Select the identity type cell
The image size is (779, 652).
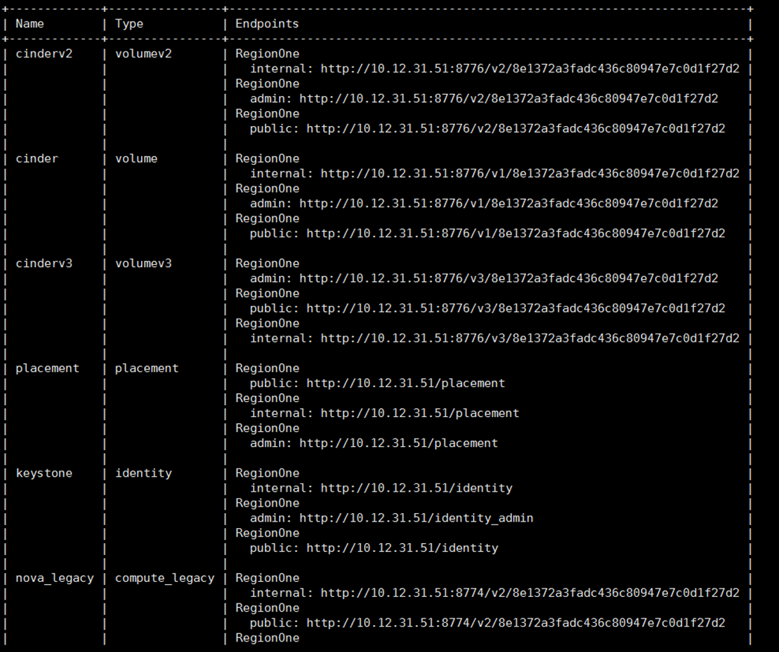pyautogui.click(x=143, y=473)
